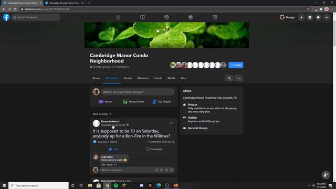Open the cover photo of clover leaves
Viewport: 336px width, 189px height.
tap(166, 35)
